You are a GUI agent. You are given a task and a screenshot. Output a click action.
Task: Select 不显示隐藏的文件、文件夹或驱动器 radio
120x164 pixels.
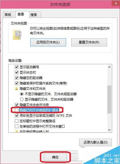(x=22, y=94)
